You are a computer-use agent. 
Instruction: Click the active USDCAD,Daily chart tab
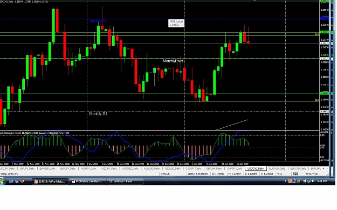256,169
